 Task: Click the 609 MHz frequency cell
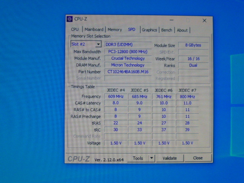click(x=116, y=96)
